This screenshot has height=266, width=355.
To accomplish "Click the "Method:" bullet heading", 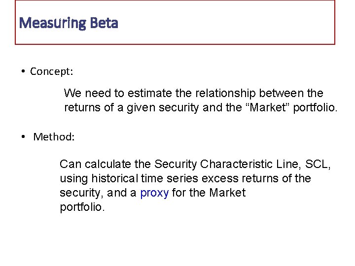I will 54,137.
